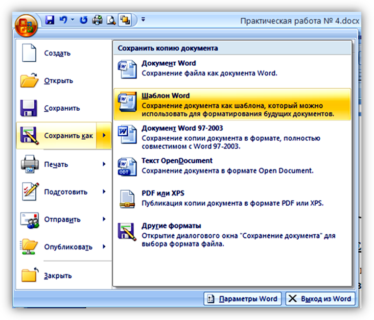Select the Открыть menu item
Image resolution: width=374 pixels, height=320 pixels.
point(64,81)
